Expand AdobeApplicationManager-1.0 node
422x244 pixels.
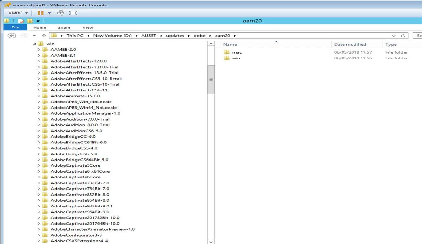(39, 113)
